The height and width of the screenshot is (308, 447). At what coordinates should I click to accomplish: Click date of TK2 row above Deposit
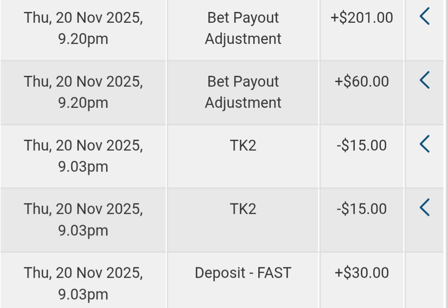[83, 219]
